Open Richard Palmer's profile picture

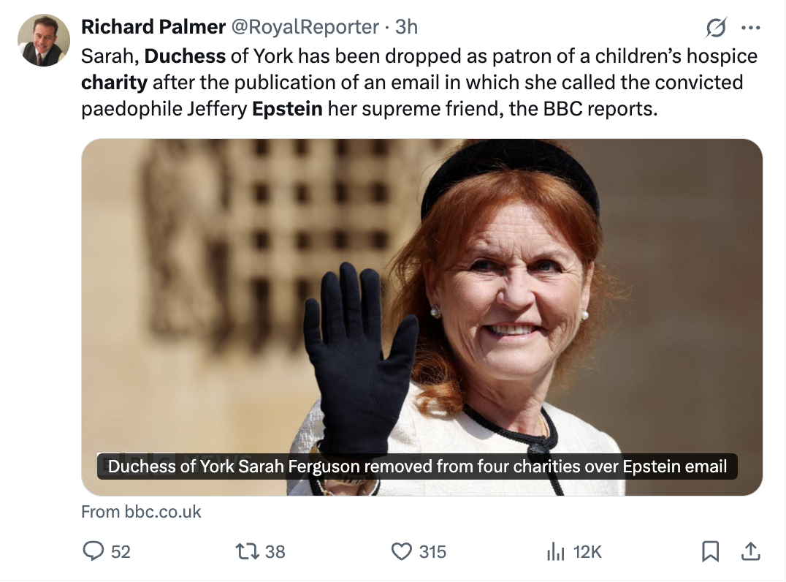pos(43,40)
